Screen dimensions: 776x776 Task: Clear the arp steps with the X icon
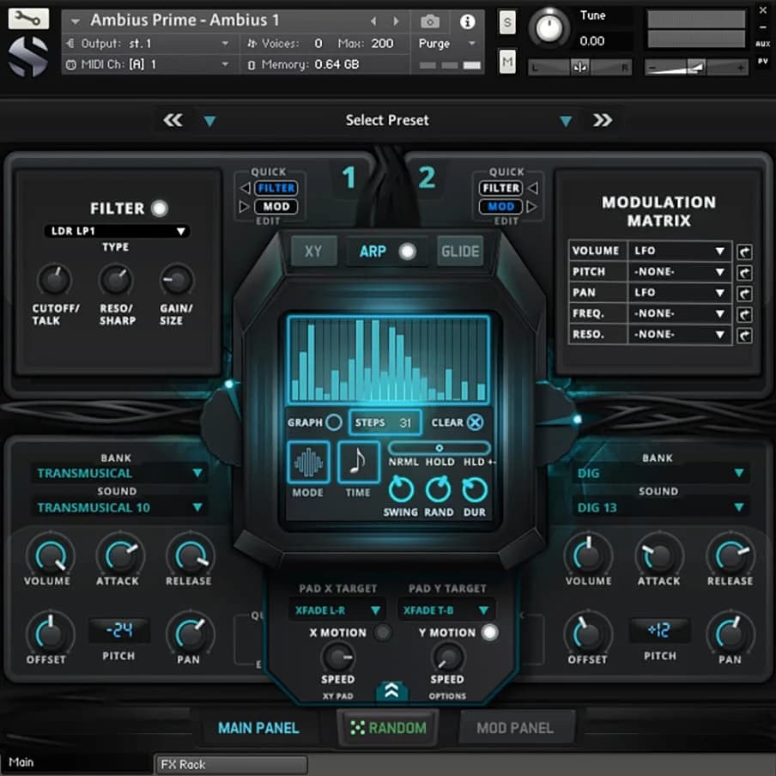(475, 422)
